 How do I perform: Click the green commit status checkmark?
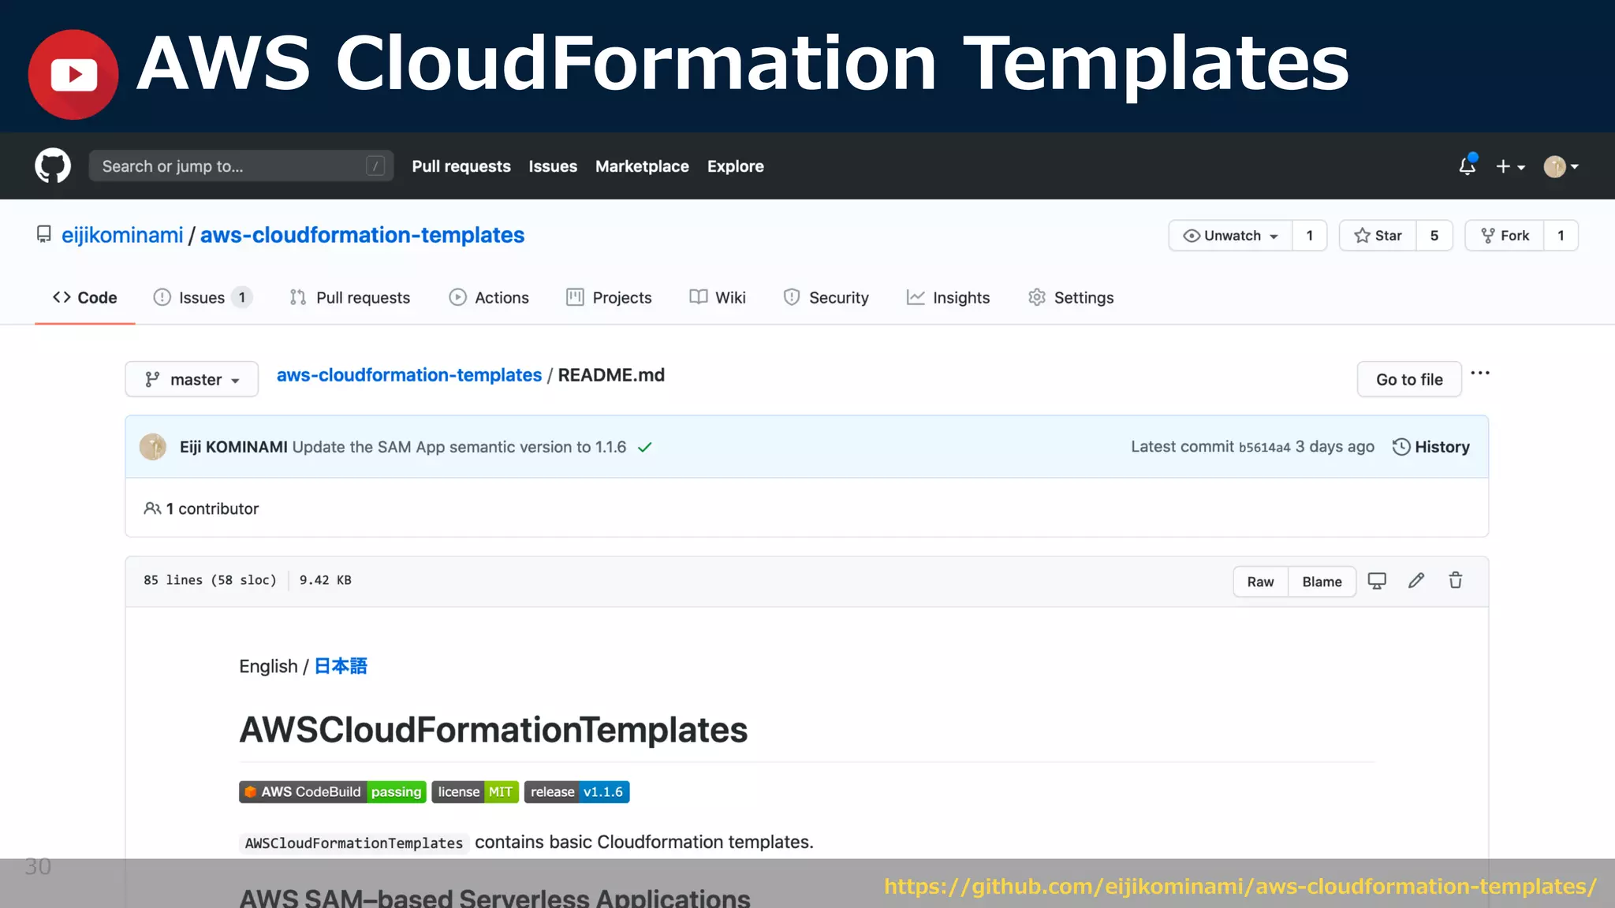tap(645, 447)
